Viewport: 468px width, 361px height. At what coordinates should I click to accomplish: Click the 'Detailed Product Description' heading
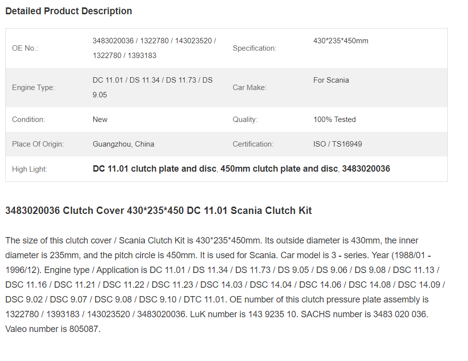pos(69,11)
